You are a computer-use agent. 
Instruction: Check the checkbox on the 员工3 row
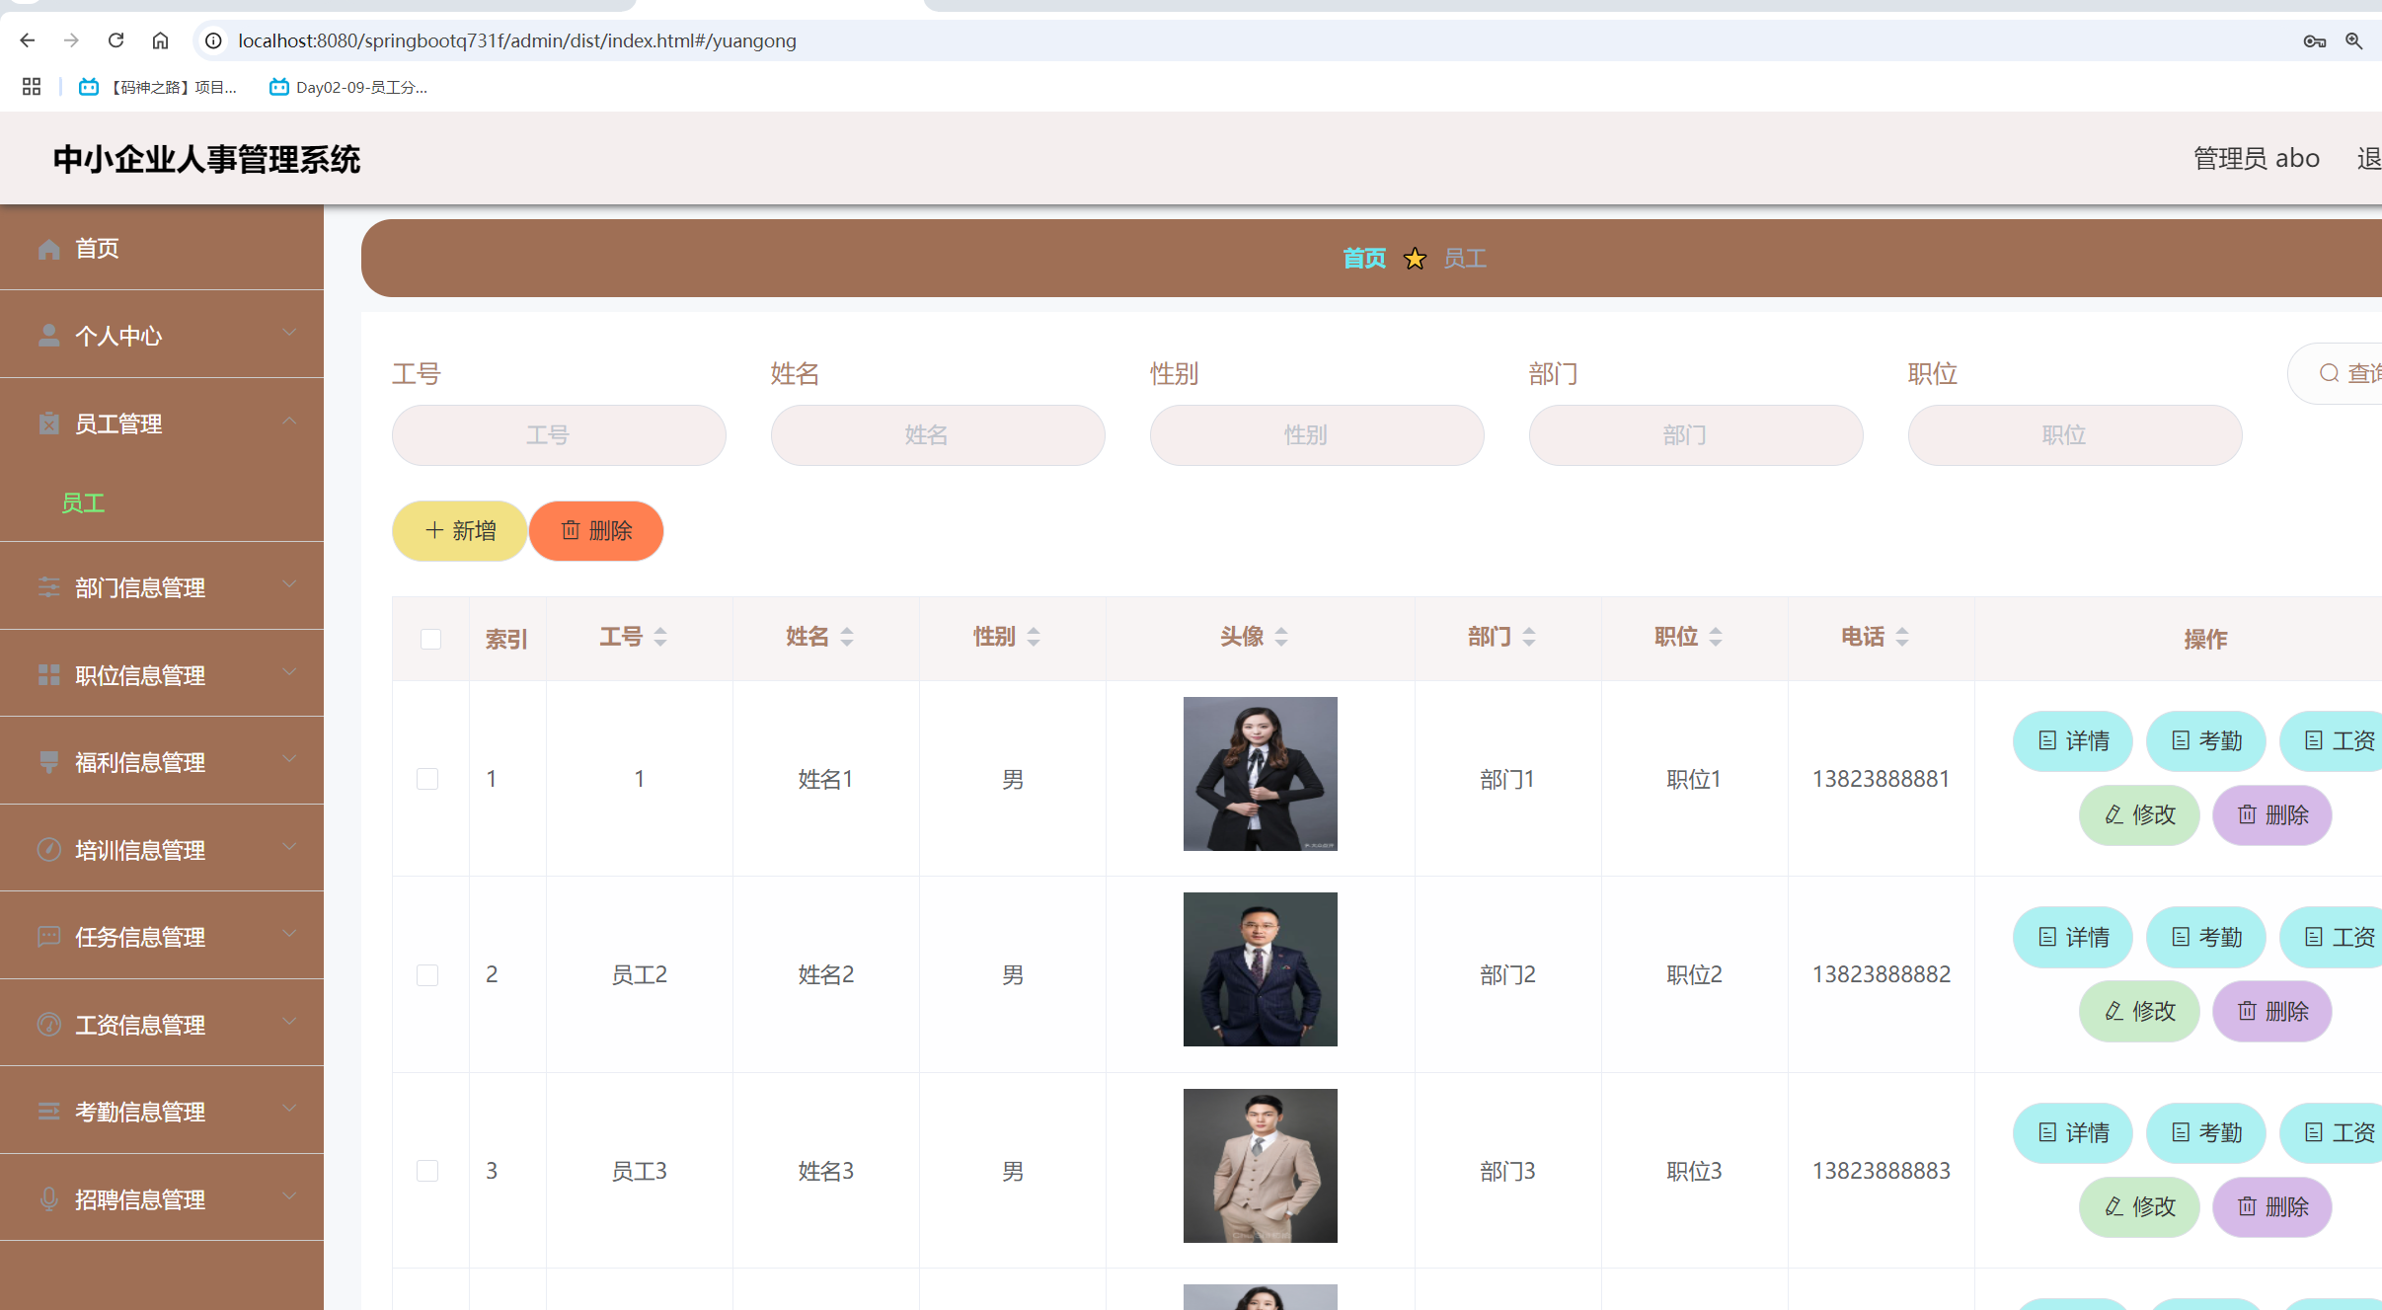(427, 1170)
